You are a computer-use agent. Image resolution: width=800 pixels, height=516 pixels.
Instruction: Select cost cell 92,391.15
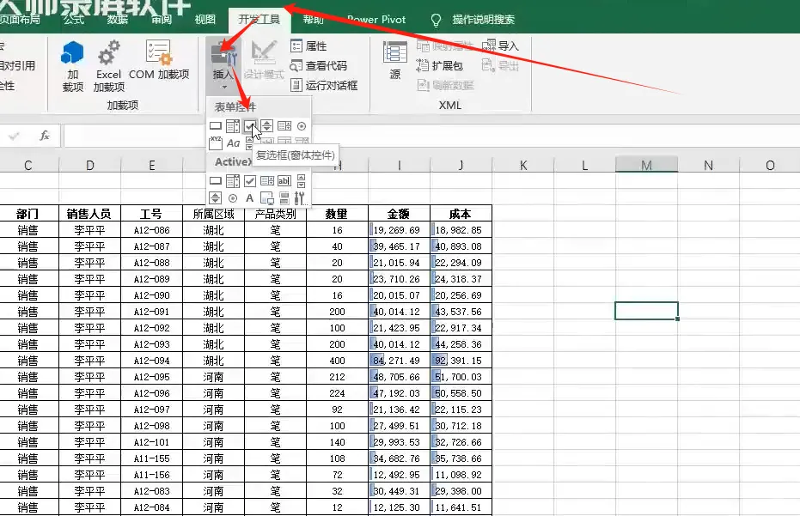click(461, 361)
